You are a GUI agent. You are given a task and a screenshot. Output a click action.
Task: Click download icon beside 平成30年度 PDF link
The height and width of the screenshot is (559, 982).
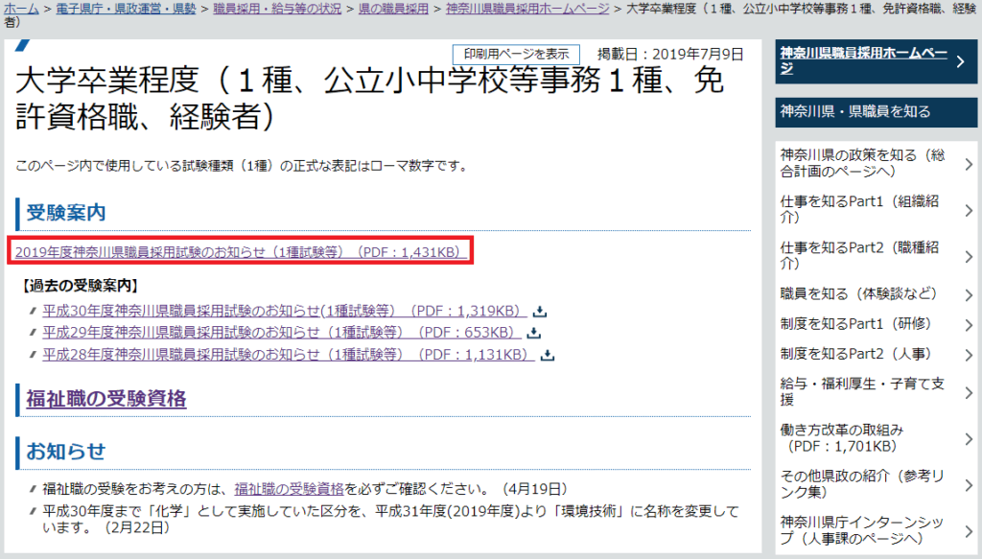[540, 311]
